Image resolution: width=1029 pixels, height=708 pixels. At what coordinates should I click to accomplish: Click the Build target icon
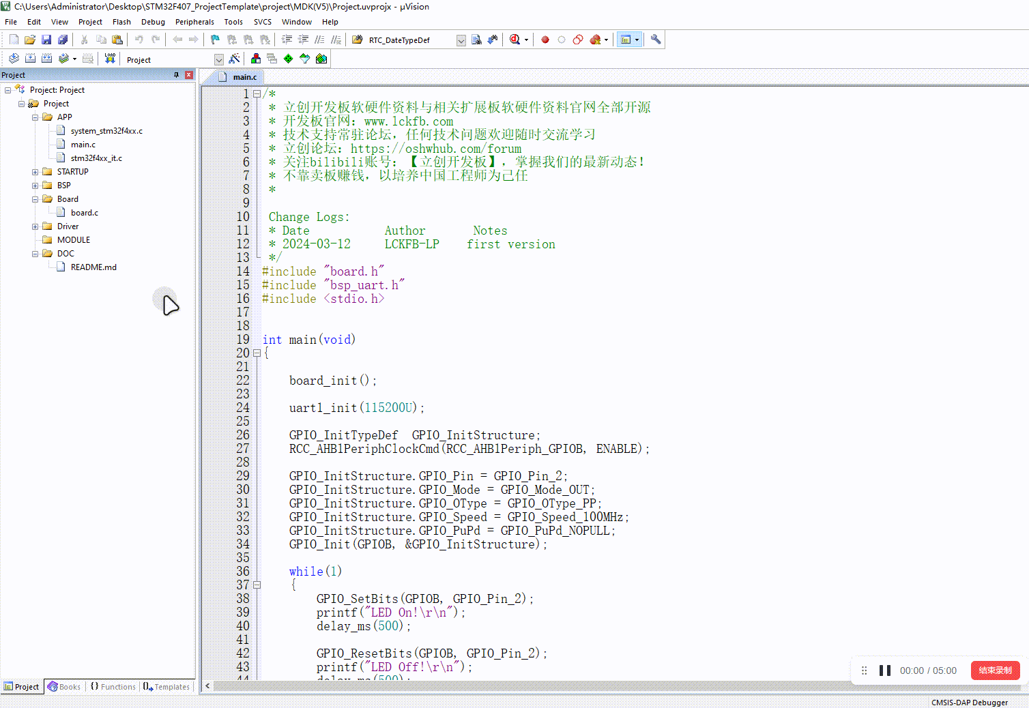click(30, 59)
